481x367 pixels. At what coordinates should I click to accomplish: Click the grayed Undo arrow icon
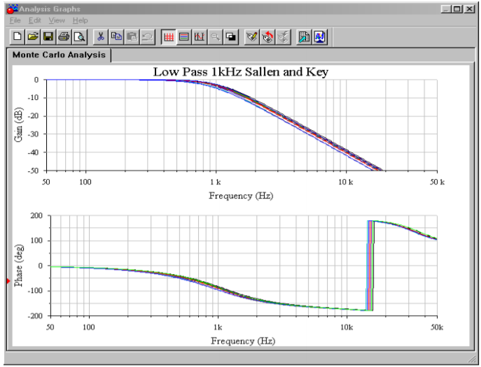(x=148, y=37)
